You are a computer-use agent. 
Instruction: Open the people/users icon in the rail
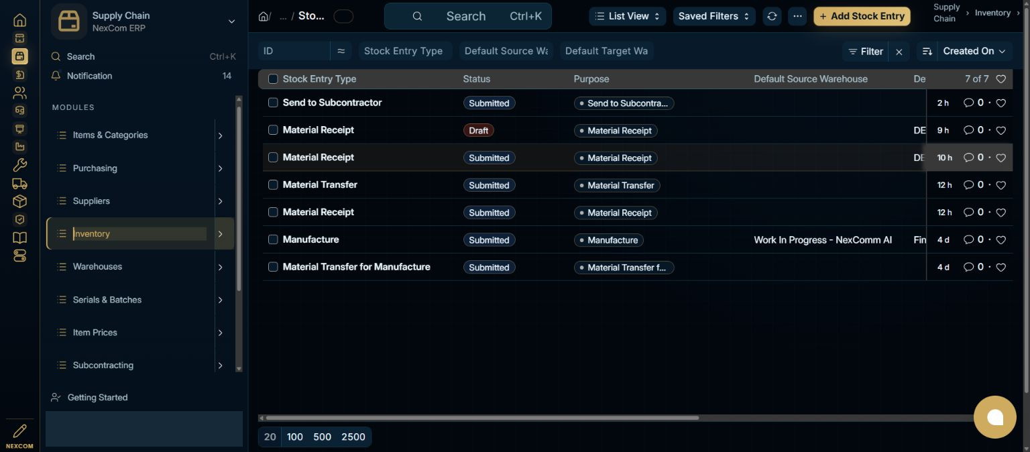click(19, 93)
